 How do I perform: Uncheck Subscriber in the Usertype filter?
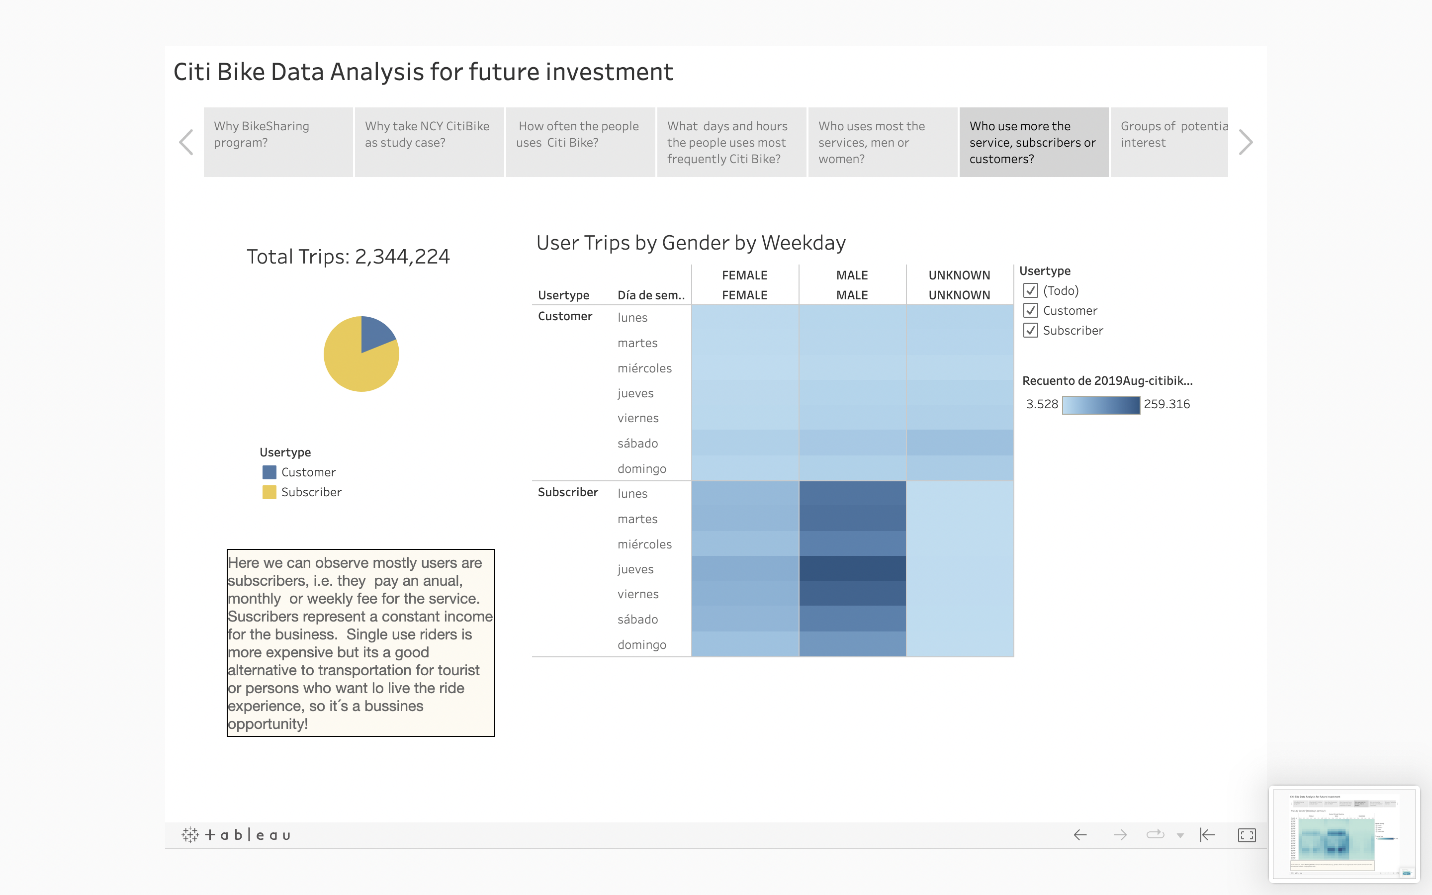[x=1031, y=330]
